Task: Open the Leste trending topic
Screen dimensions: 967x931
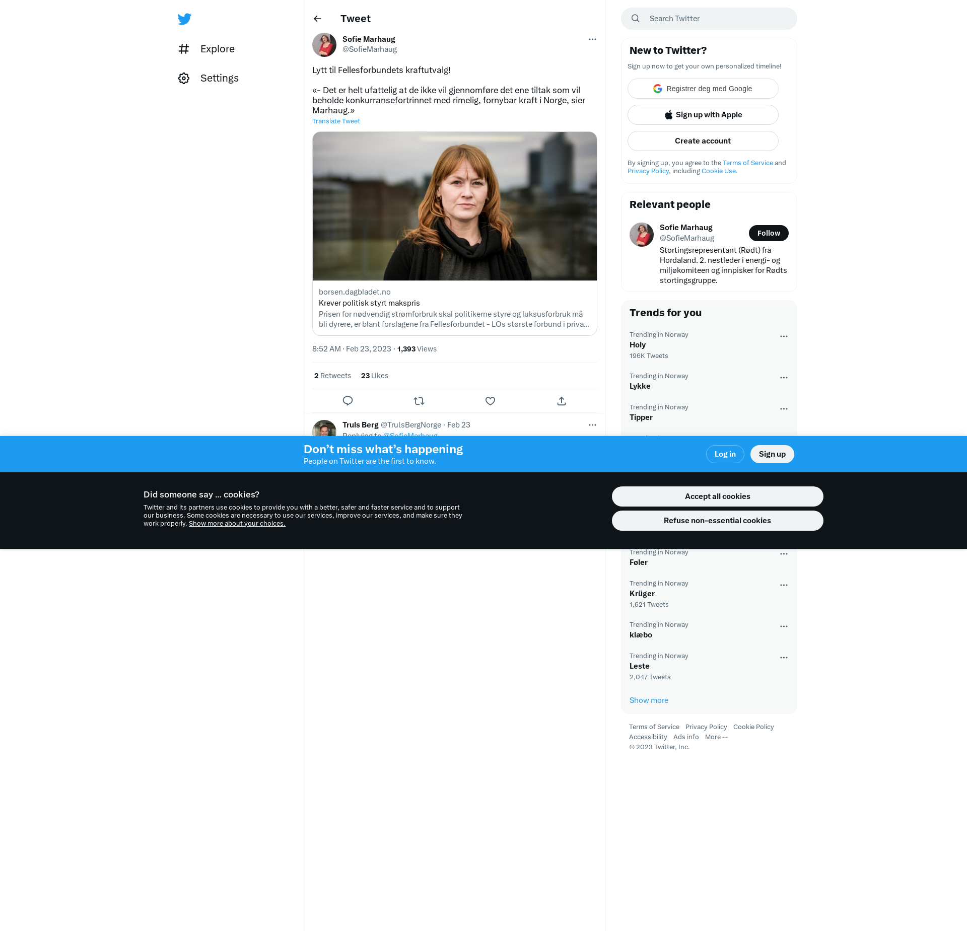Action: [x=640, y=666]
